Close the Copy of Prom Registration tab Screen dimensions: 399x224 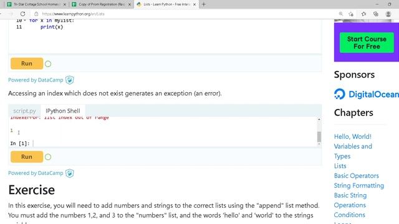[130, 4]
